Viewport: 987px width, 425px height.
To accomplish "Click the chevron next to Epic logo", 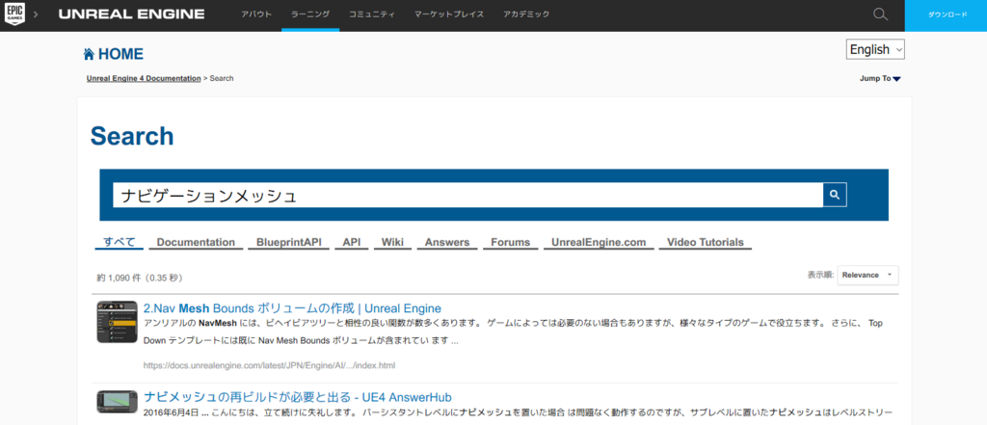I will coord(36,13).
